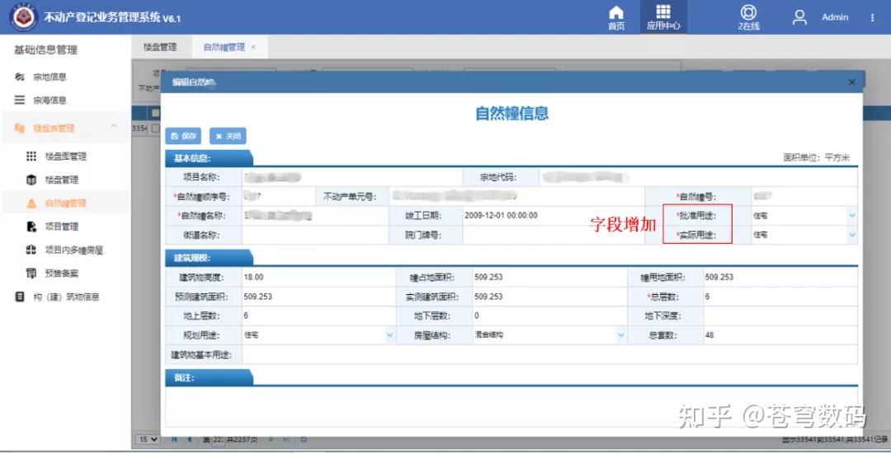The image size is (891, 453).
Task: Click the 建筑规模 section header
Action: tap(208, 258)
